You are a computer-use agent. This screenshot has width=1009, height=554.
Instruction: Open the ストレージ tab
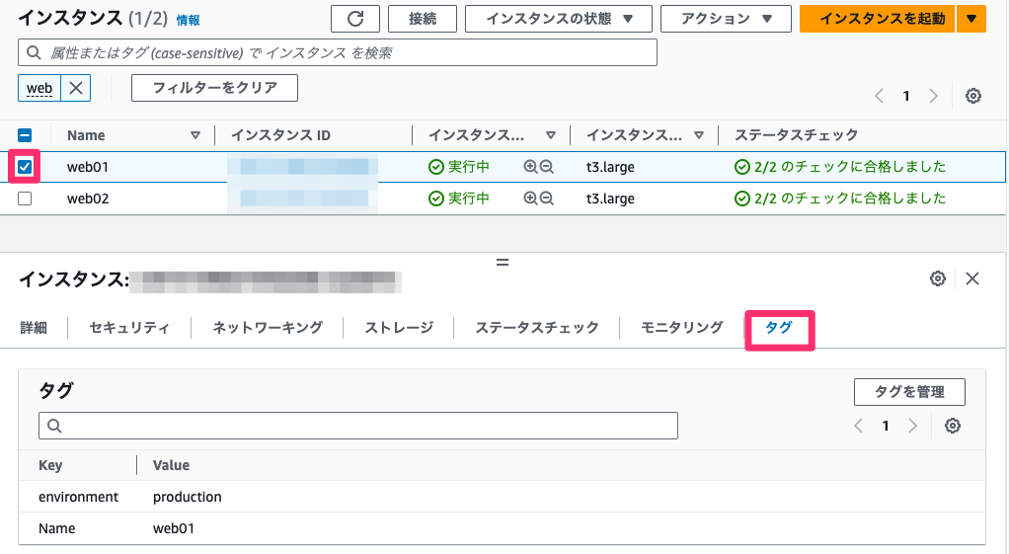[399, 328]
